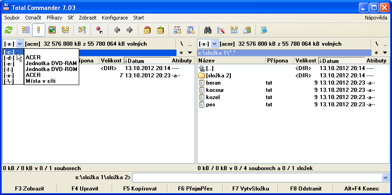
Task: Select drive [-e-] DVD-RAM in the list
Action: click(9, 63)
